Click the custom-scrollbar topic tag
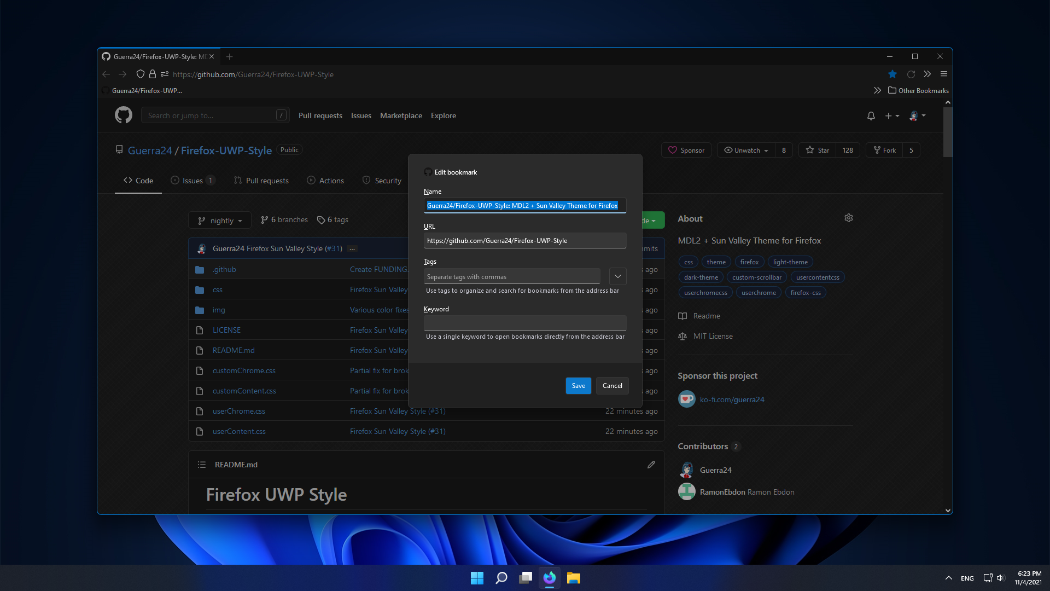Image resolution: width=1050 pixels, height=591 pixels. click(x=757, y=277)
